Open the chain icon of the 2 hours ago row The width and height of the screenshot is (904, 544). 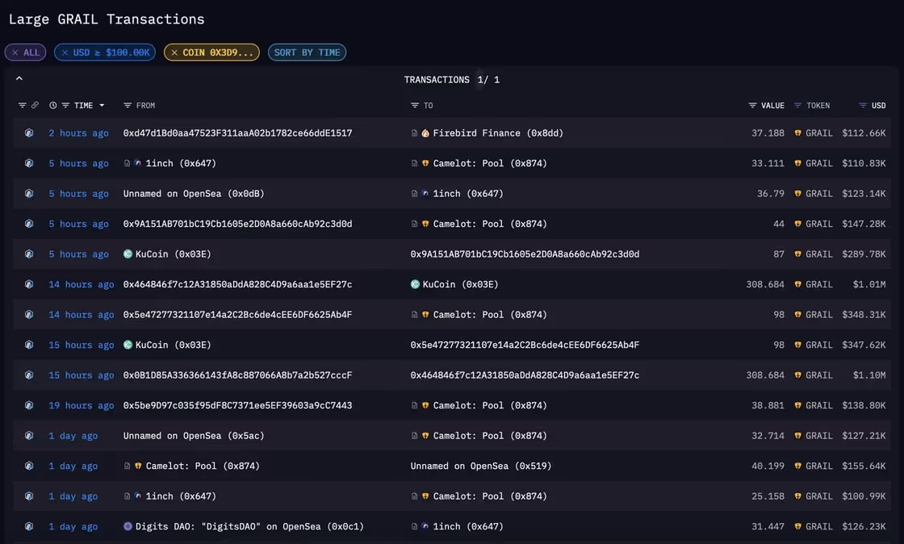pos(29,133)
